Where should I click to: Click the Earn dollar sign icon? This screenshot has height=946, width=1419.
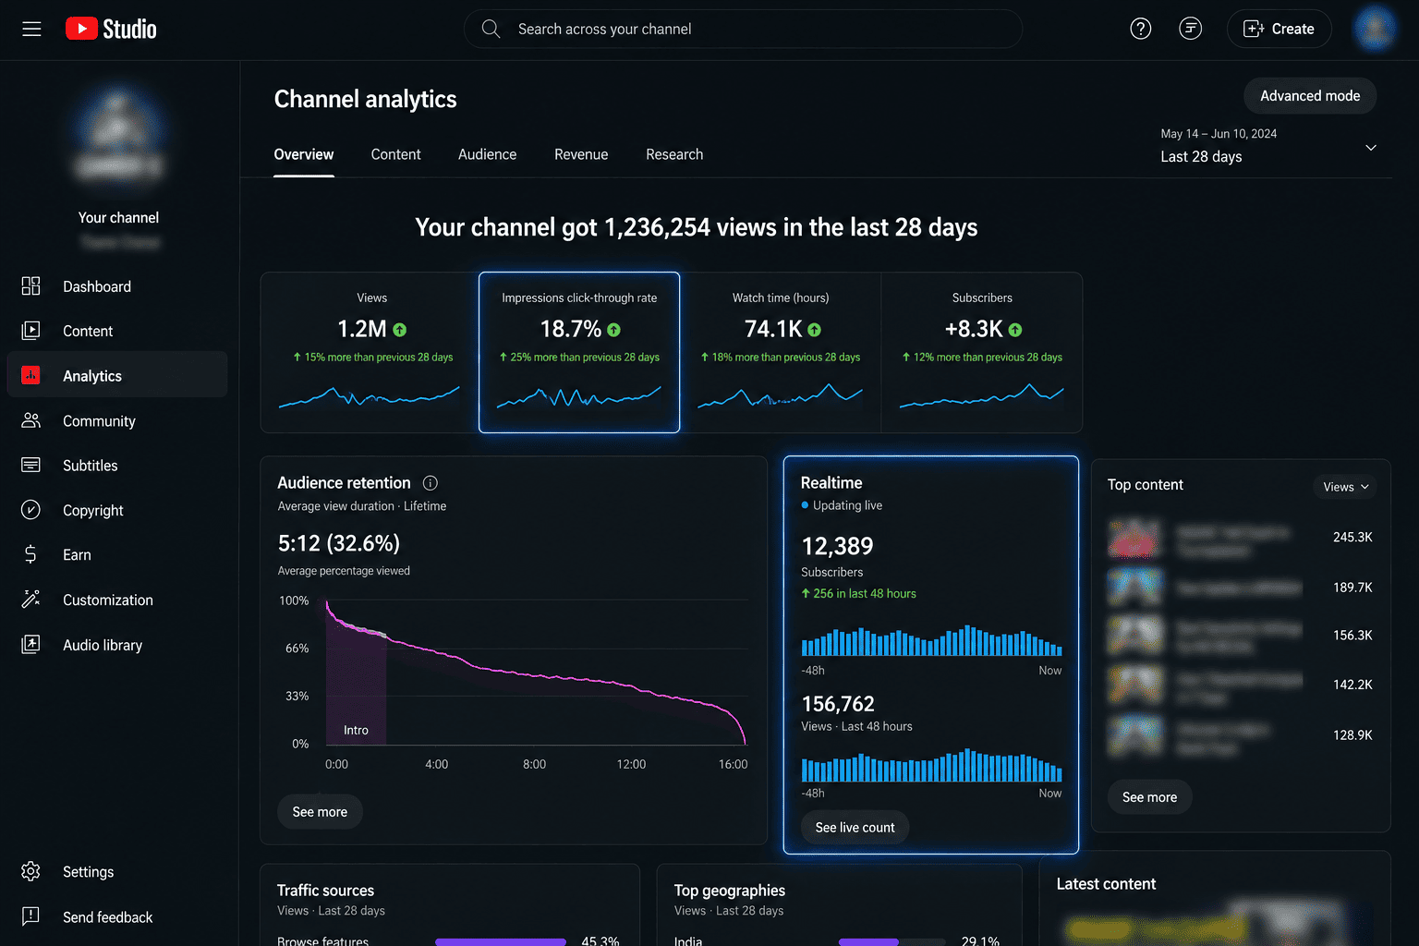(30, 554)
